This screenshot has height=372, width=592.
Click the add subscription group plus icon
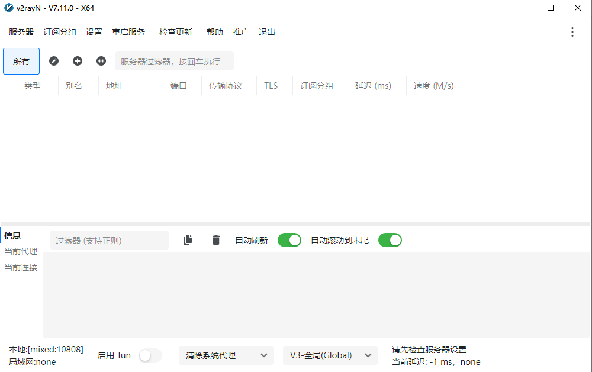(78, 61)
